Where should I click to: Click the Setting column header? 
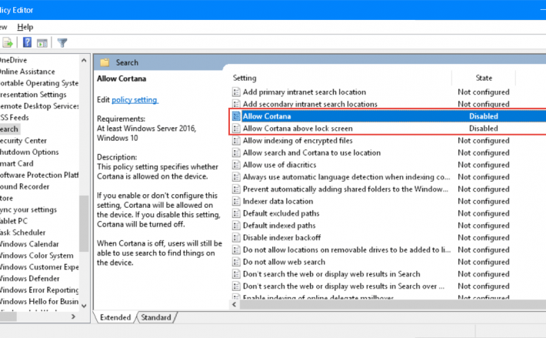[245, 78]
